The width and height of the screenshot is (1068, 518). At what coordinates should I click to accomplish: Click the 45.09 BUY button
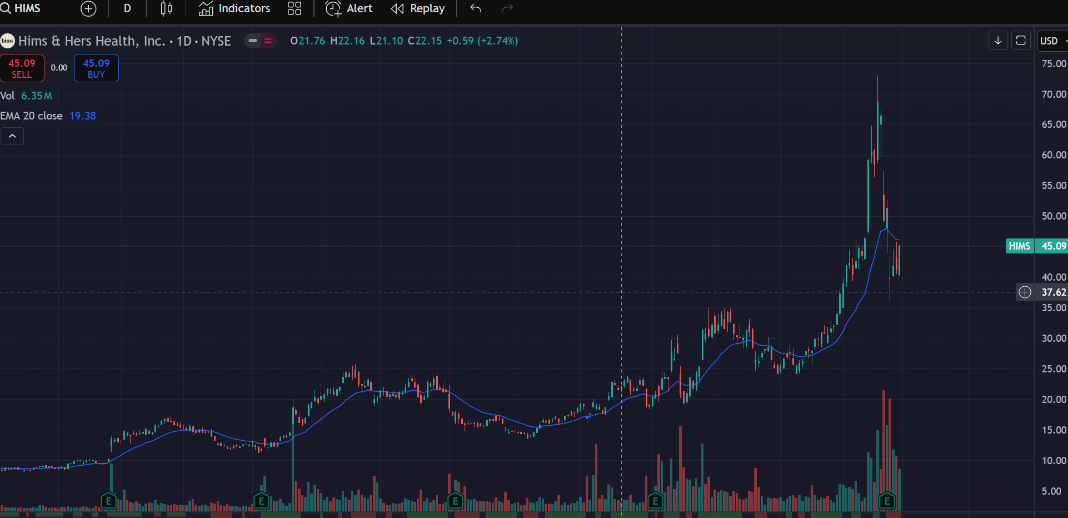pyautogui.click(x=96, y=68)
